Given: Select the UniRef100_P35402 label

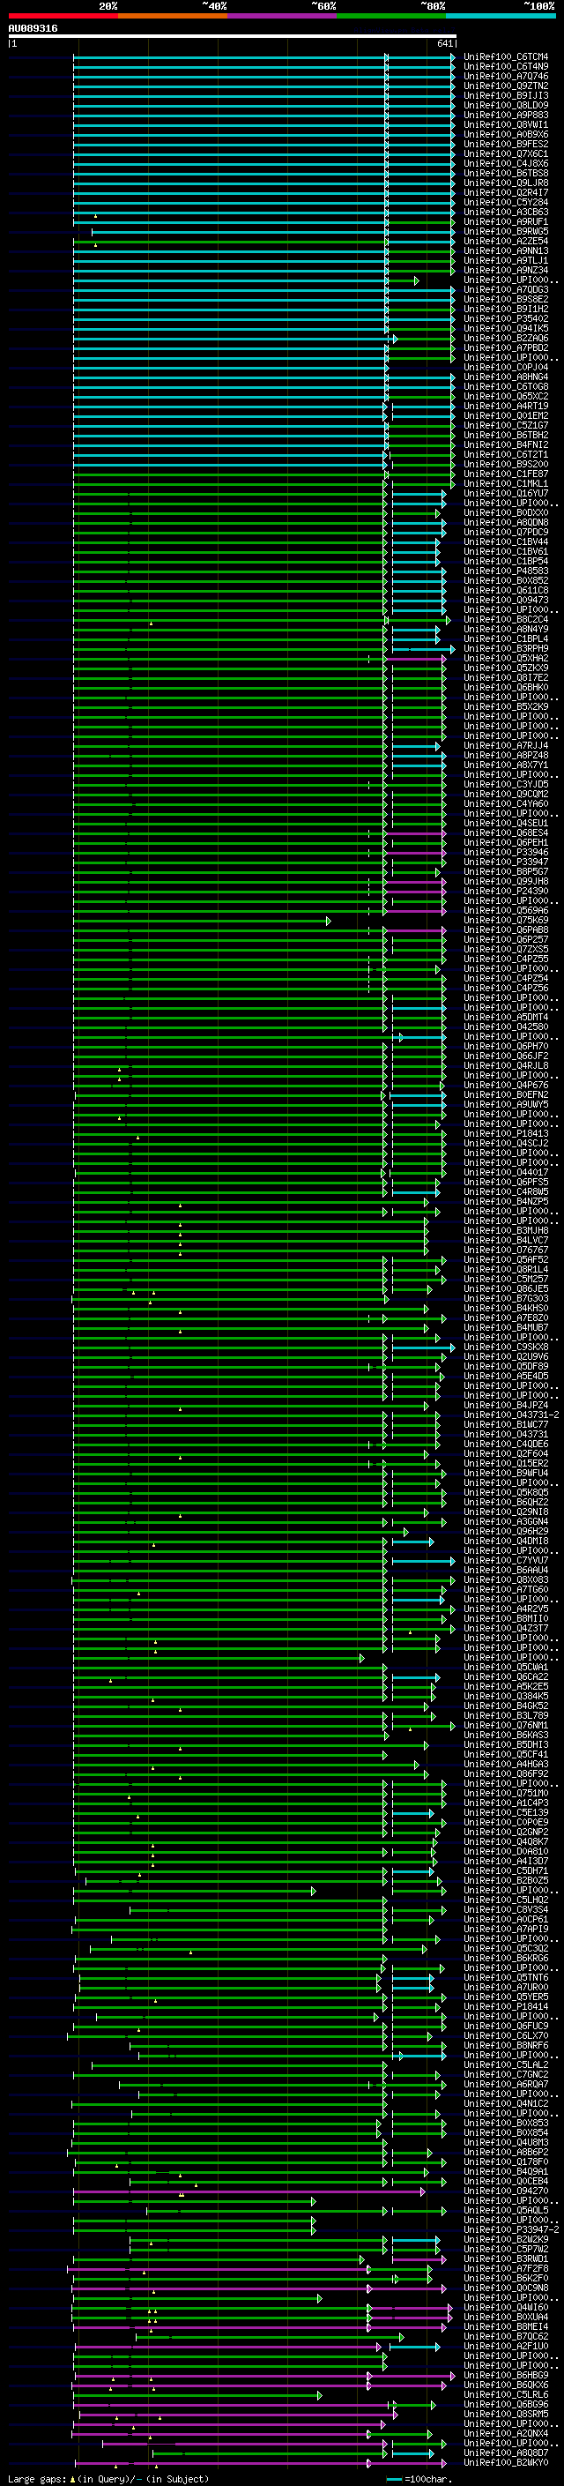Looking at the screenshot, I should pyautogui.click(x=506, y=319).
